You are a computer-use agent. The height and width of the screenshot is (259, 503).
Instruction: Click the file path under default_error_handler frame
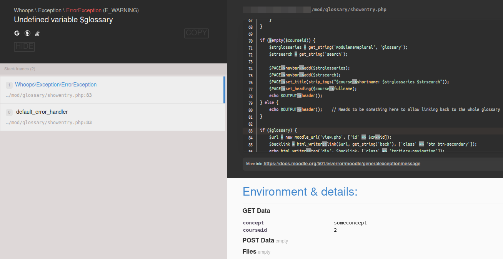(x=49, y=123)
